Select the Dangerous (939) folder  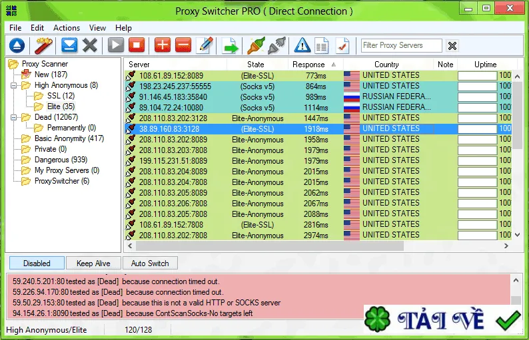coord(61,160)
